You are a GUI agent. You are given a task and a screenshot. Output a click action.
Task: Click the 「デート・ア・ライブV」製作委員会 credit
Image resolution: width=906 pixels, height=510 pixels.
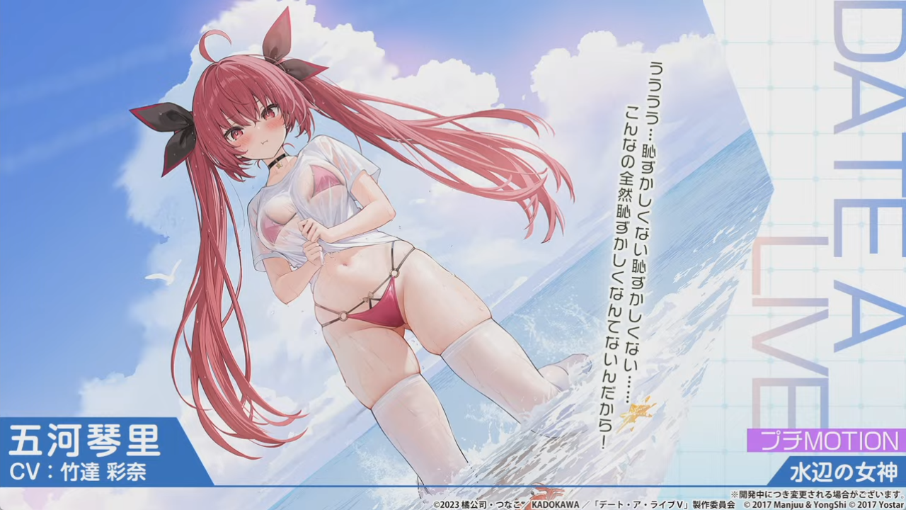click(660, 504)
